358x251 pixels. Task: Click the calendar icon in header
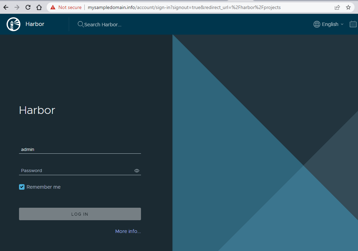(353, 24)
